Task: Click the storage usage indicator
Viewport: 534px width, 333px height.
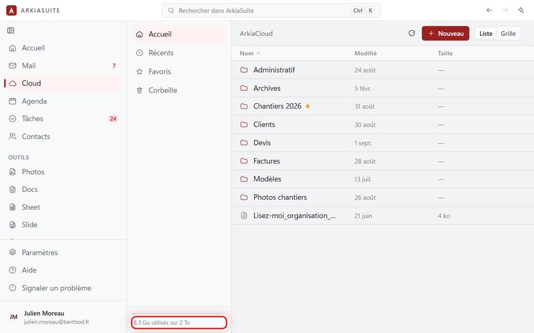Action: click(x=179, y=322)
